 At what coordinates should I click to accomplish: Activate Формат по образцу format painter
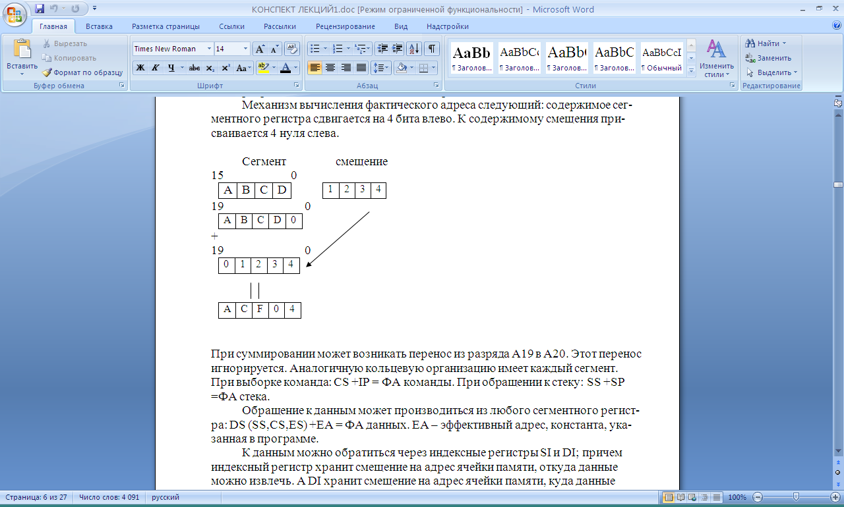click(82, 72)
